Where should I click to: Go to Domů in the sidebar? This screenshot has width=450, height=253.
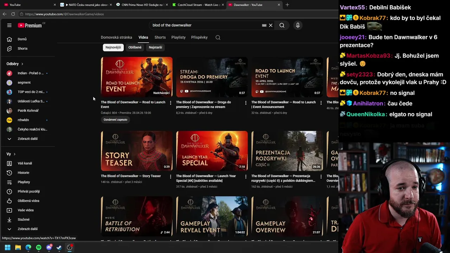tap(22, 39)
